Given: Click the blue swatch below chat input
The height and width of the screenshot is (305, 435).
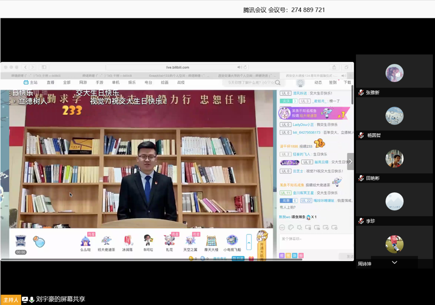Looking at the screenshot, I should tap(295, 256).
